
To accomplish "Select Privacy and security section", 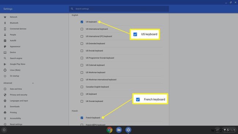I will 19,95.
